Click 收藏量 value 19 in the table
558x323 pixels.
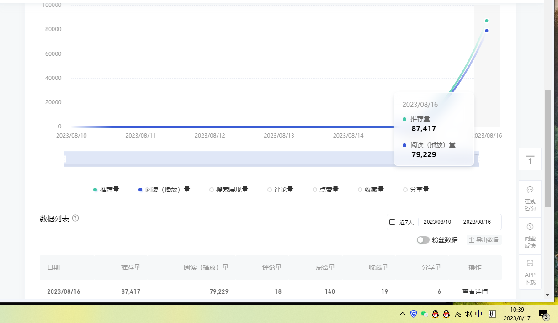click(x=385, y=291)
